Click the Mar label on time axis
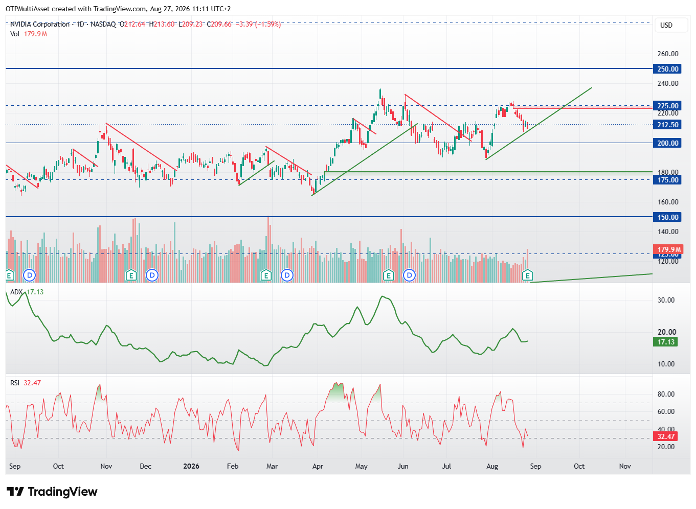The height and width of the screenshot is (509, 696). click(272, 466)
